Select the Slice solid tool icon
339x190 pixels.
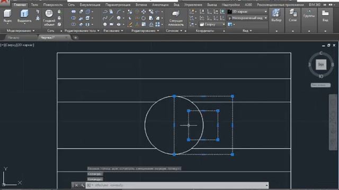point(81,18)
